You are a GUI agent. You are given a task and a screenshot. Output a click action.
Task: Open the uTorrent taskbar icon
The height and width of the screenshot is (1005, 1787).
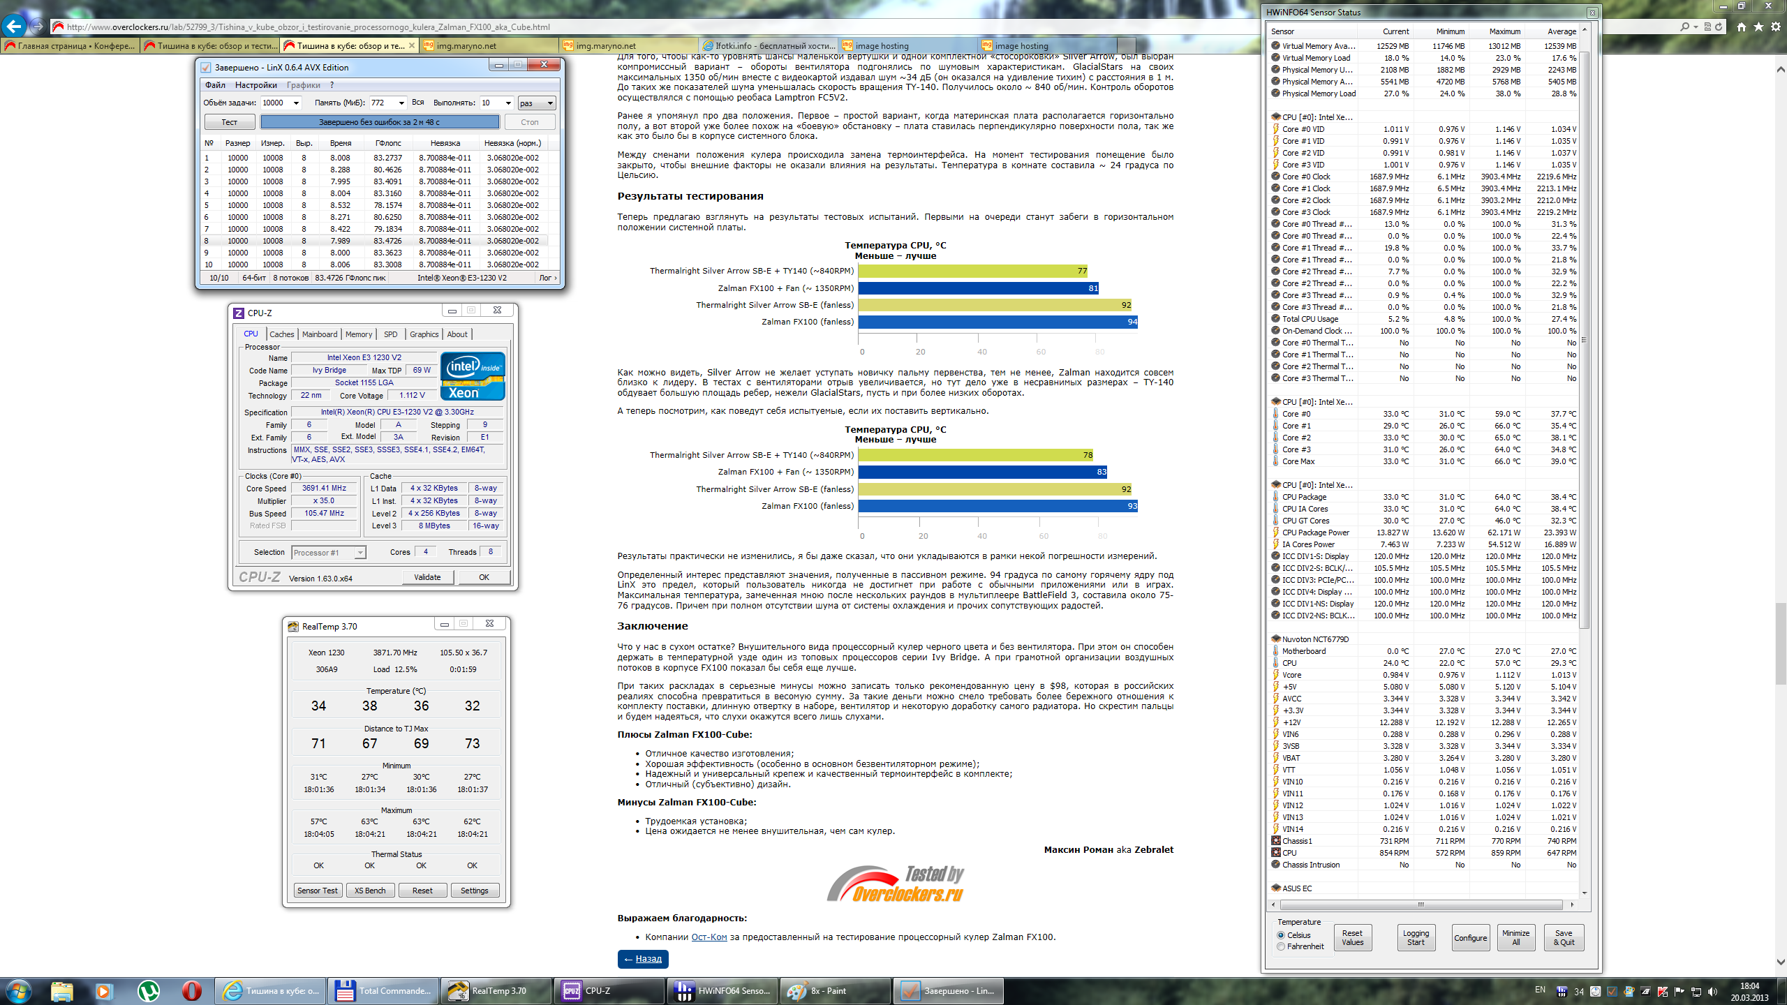(148, 990)
